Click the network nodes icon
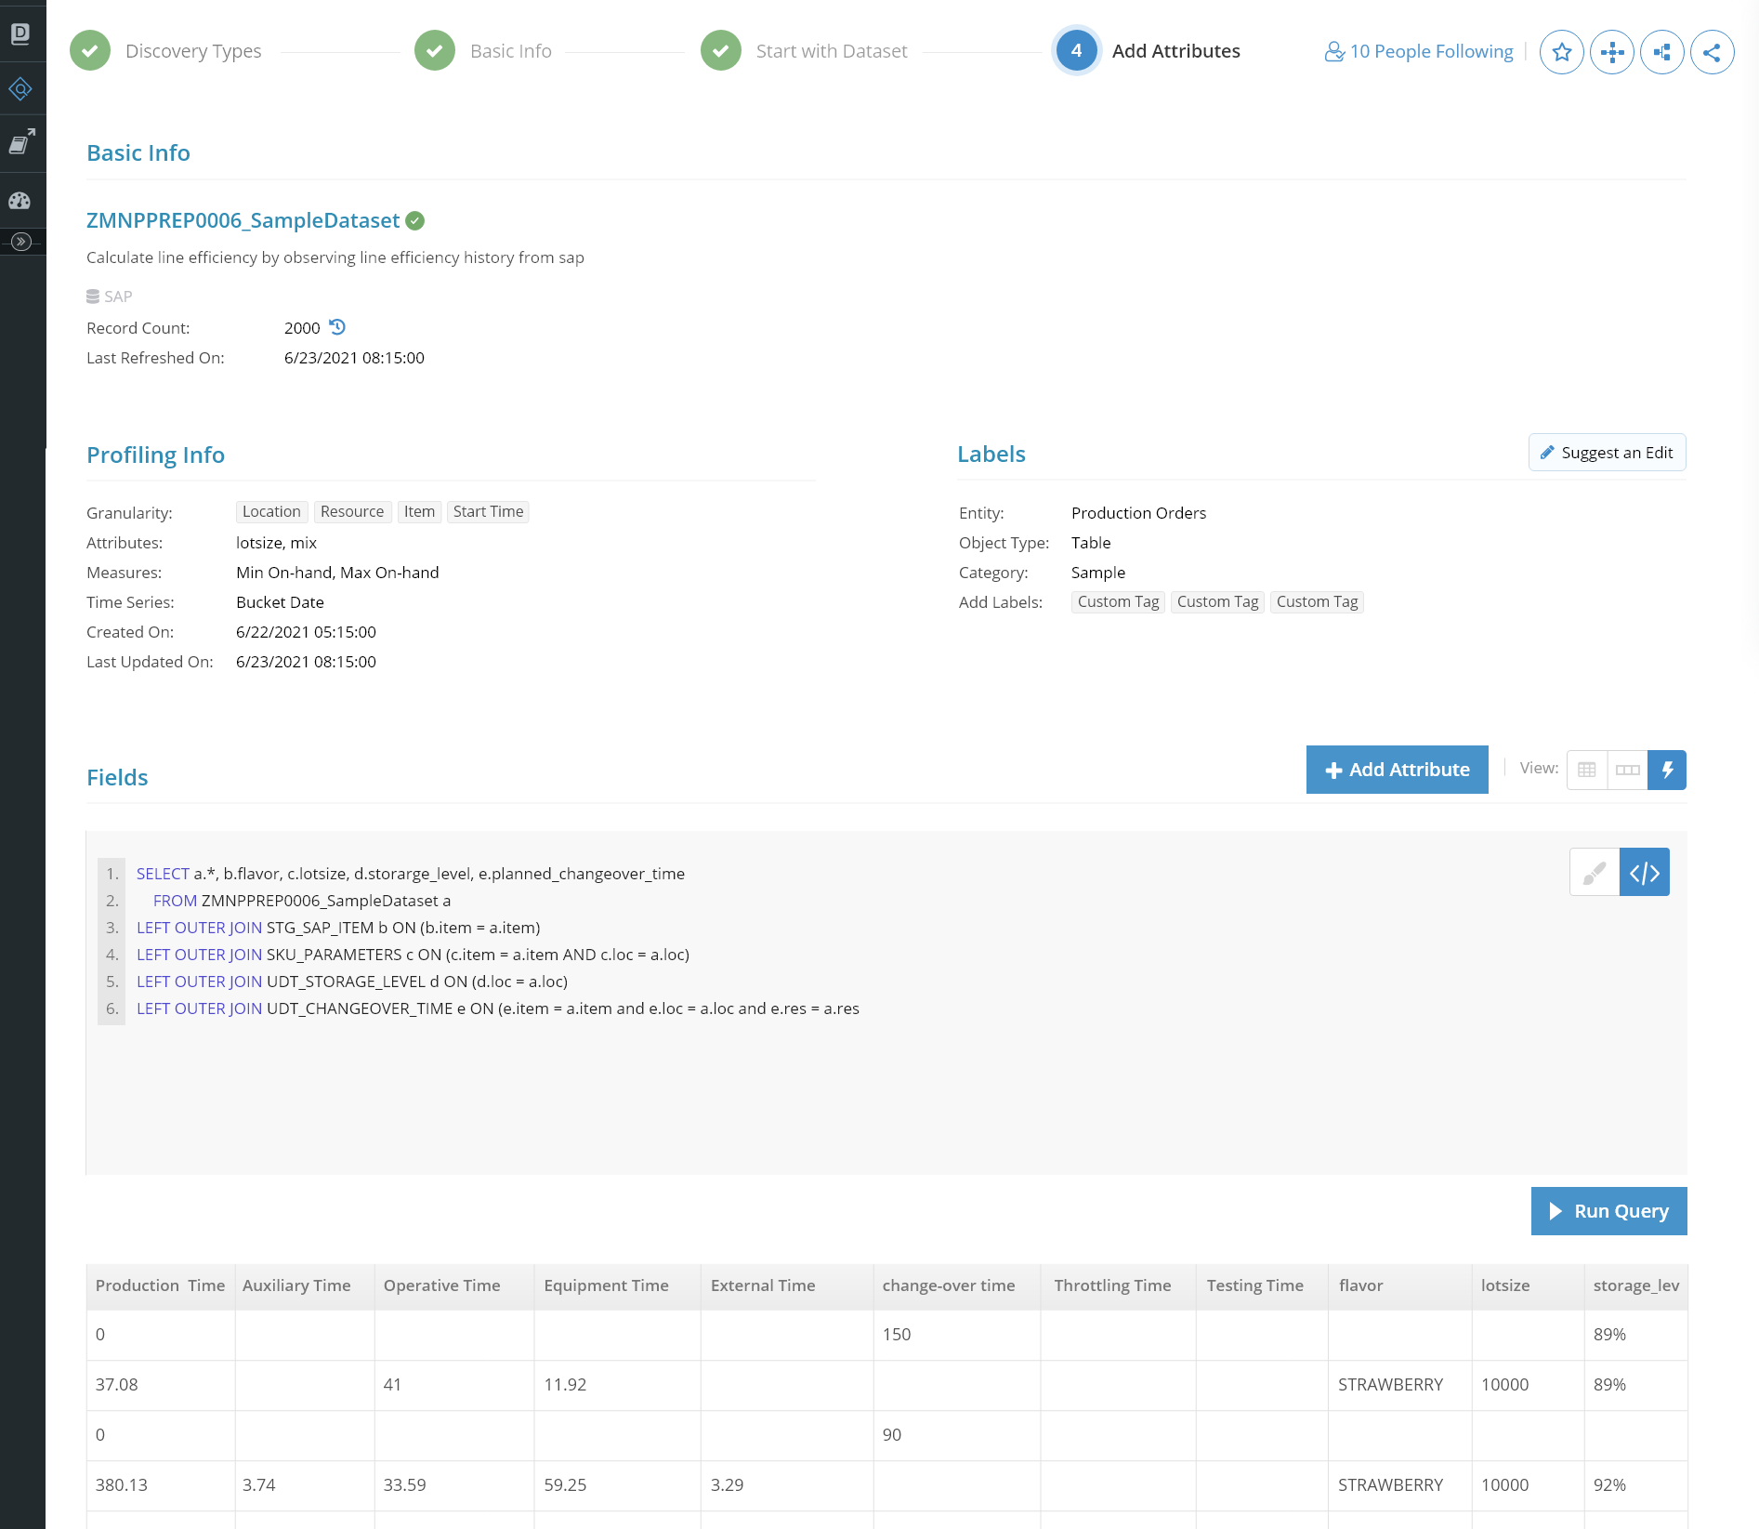Image resolution: width=1759 pixels, height=1529 pixels. coord(1611,52)
